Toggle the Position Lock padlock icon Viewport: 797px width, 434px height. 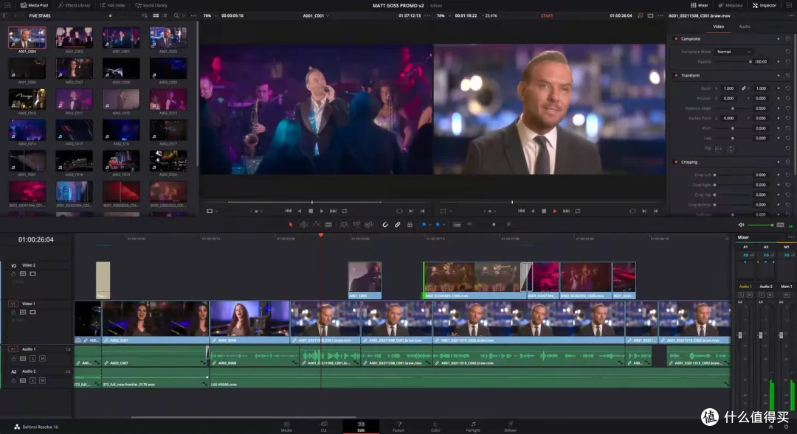(x=410, y=224)
